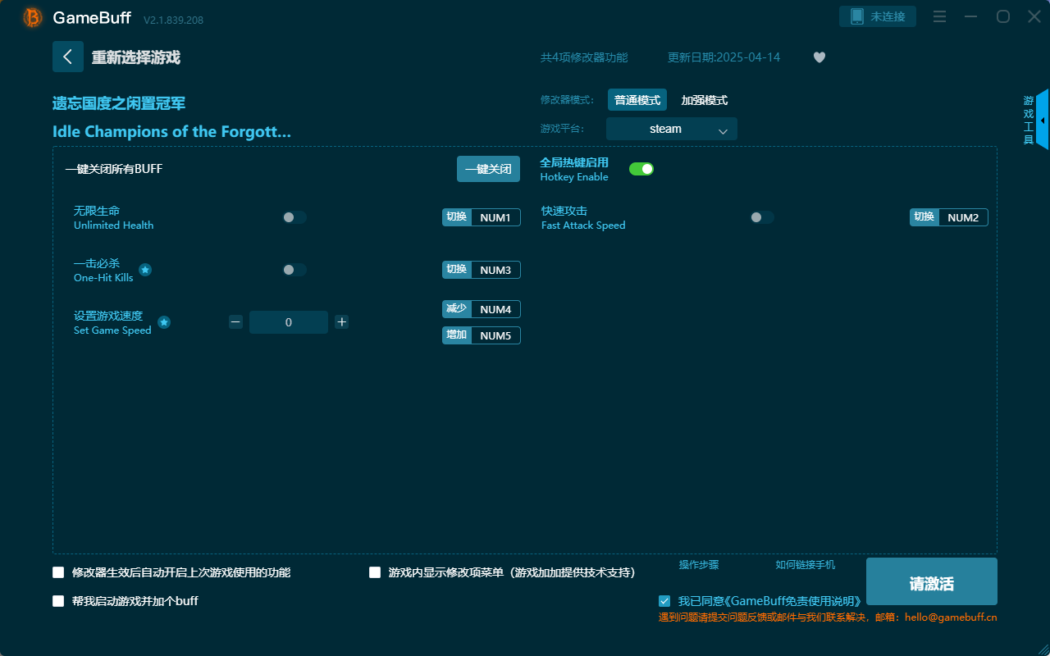Click the back arrow to reselect game
This screenshot has width=1050, height=656.
click(x=68, y=56)
